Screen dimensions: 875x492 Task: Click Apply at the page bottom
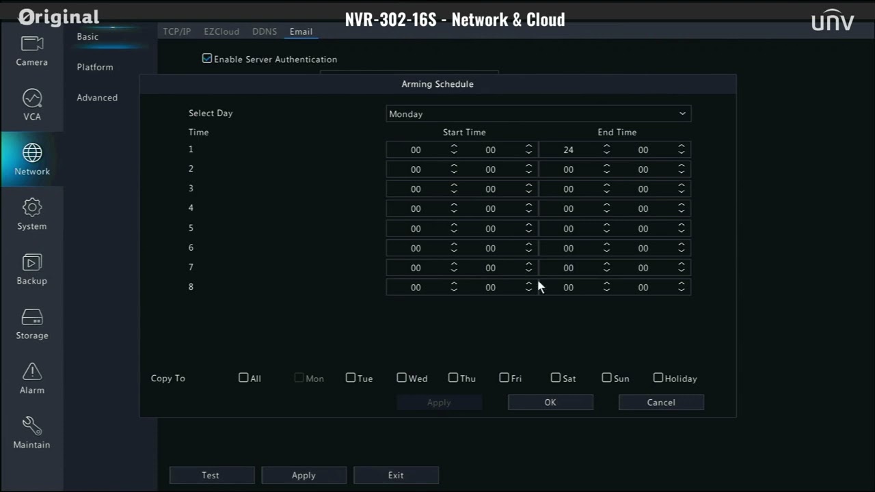click(304, 475)
